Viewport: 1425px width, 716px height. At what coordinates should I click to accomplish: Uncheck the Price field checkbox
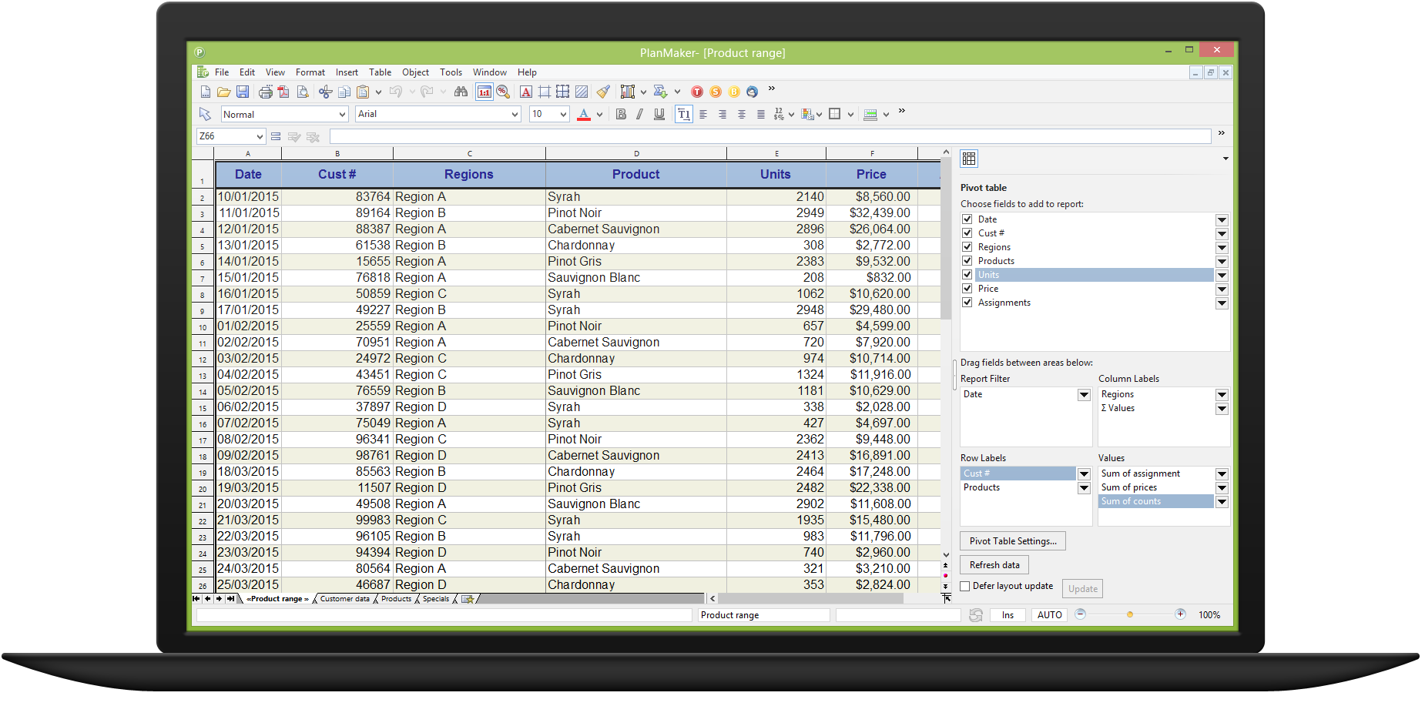point(967,289)
